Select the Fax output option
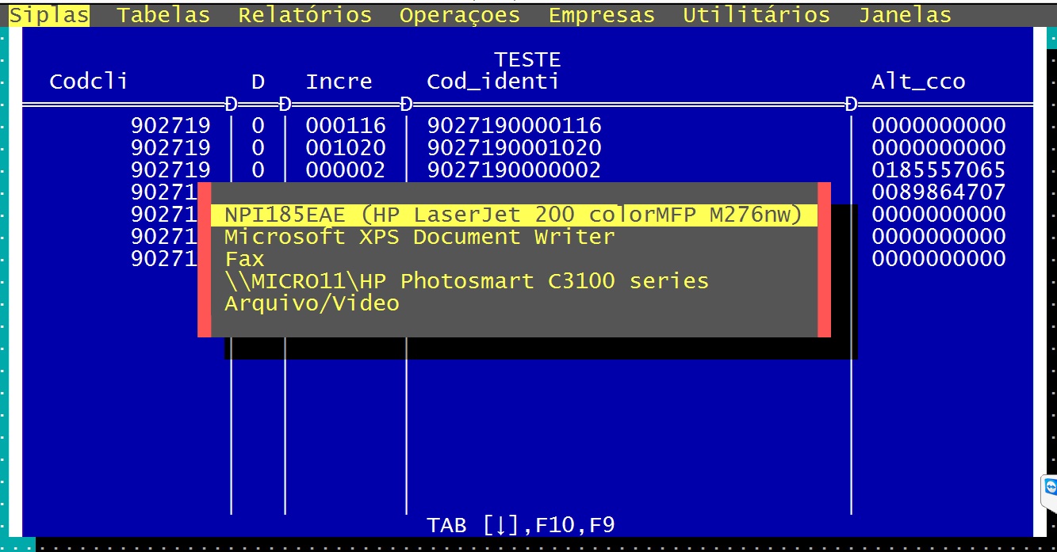The image size is (1057, 552). [244, 259]
